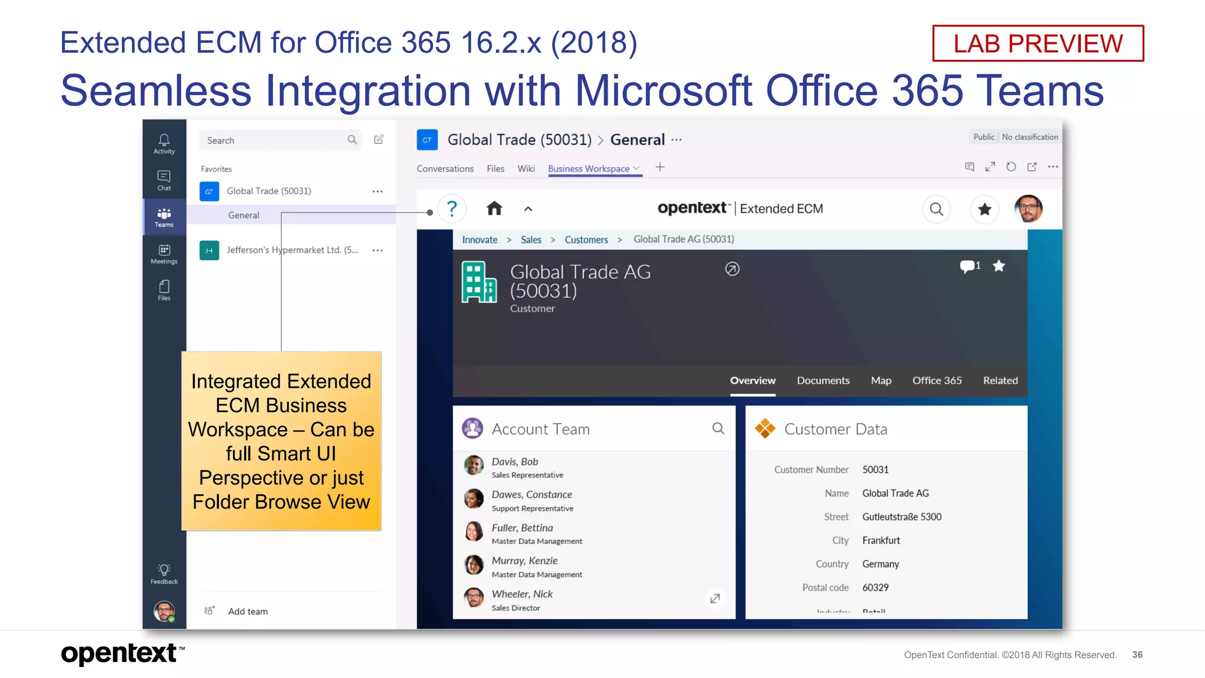This screenshot has width=1205, height=678.
Task: Open Meetings calendar icon
Action: pos(164,254)
